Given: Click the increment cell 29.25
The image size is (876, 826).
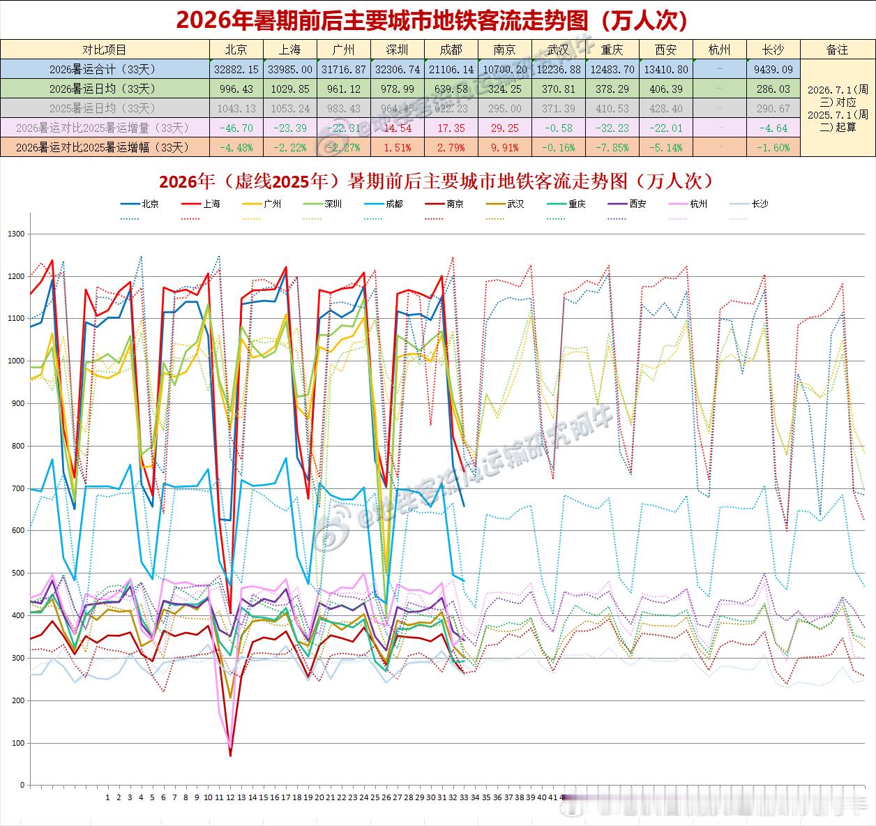Looking at the screenshot, I should coord(504,128).
